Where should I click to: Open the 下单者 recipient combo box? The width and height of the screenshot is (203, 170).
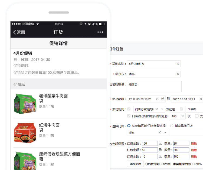tap(194, 109)
